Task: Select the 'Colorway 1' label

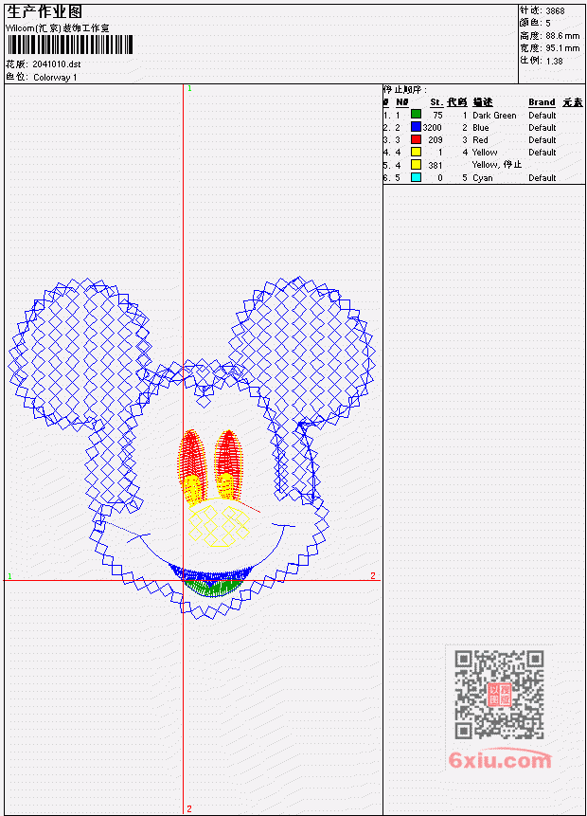Action: click(55, 77)
